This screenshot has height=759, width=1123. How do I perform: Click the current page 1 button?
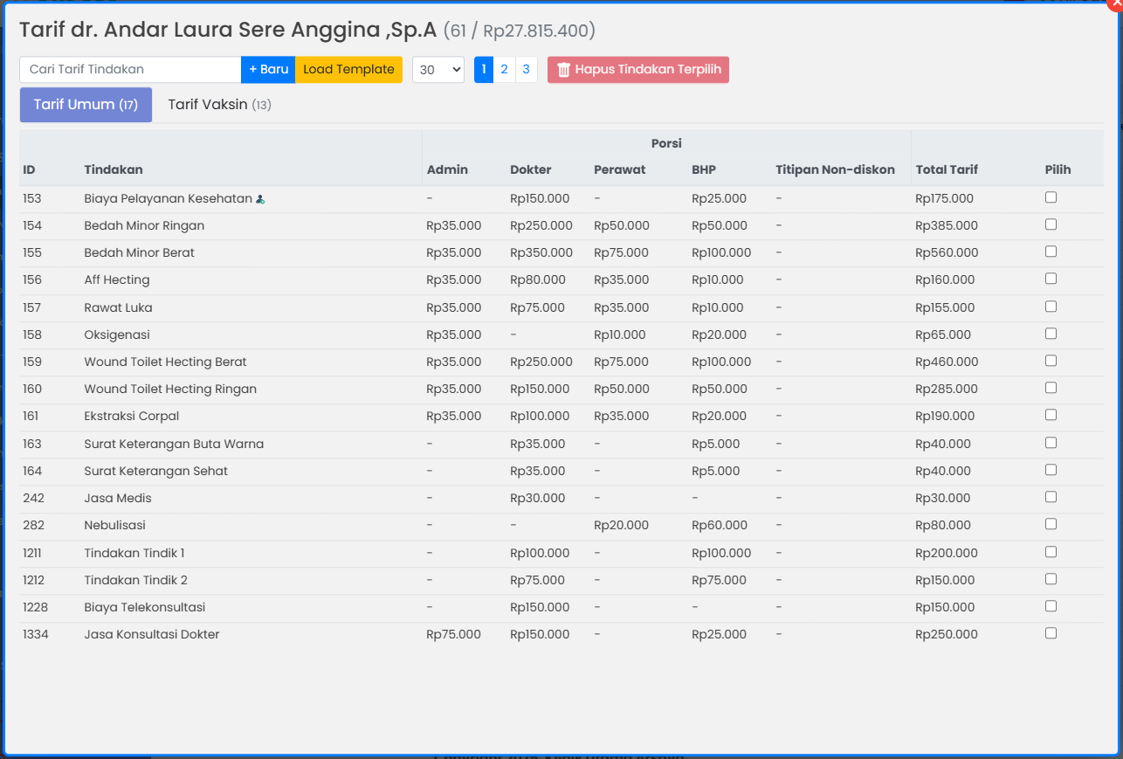tap(484, 70)
